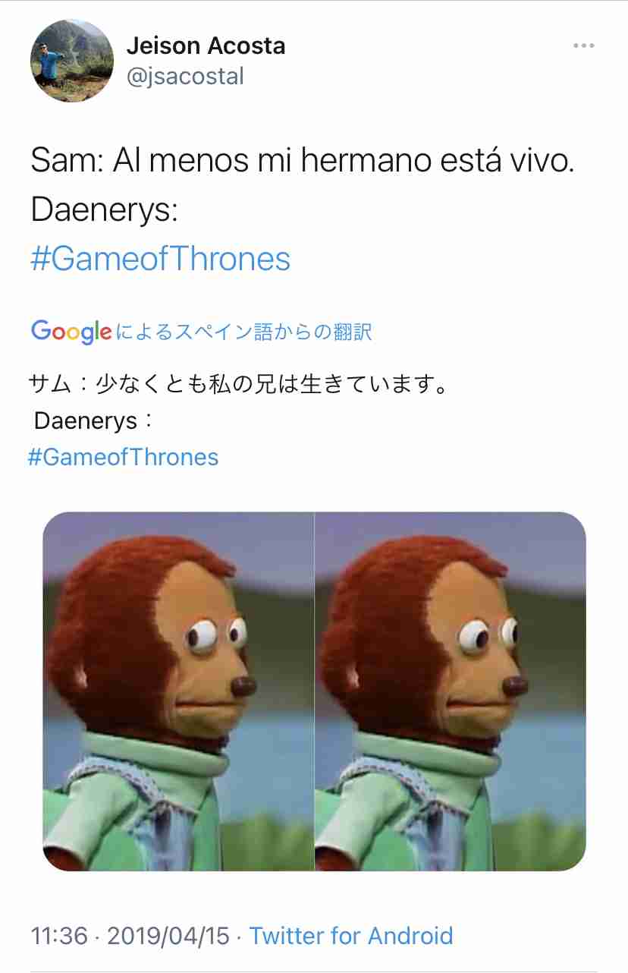Select the Japanese translated tweet text
The image size is (628, 973).
point(237,420)
